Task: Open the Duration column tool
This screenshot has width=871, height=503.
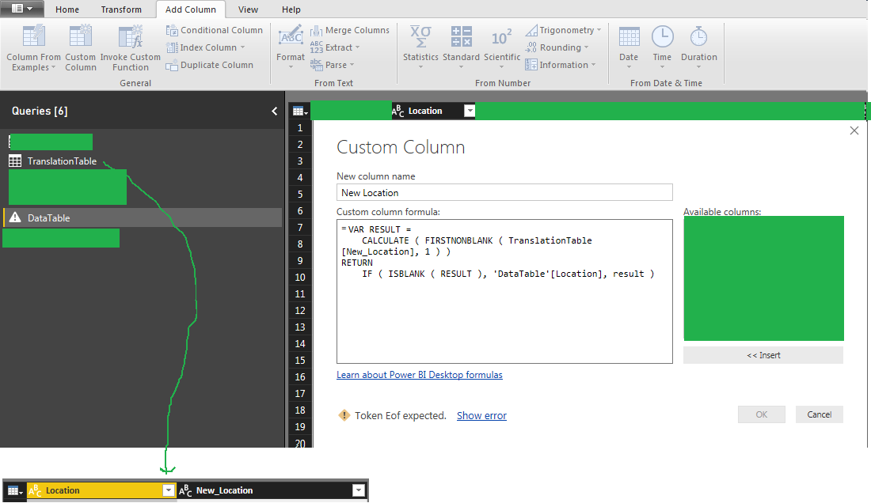Action: (699, 48)
